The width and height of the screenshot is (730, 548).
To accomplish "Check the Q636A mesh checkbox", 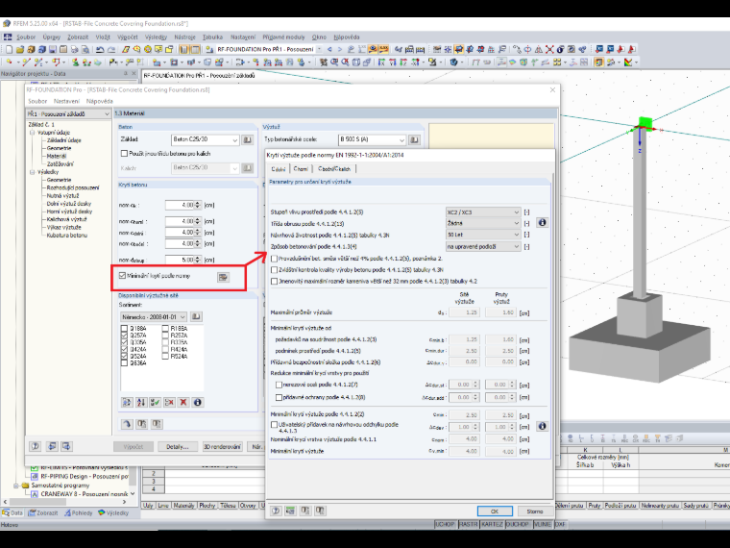I will click(x=124, y=363).
